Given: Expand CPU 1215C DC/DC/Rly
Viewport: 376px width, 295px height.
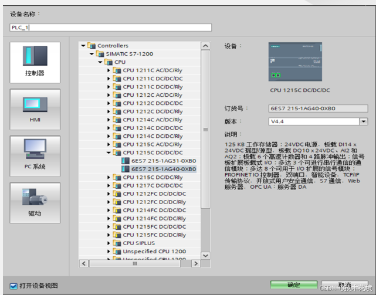Looking at the screenshot, I should 109,177.
